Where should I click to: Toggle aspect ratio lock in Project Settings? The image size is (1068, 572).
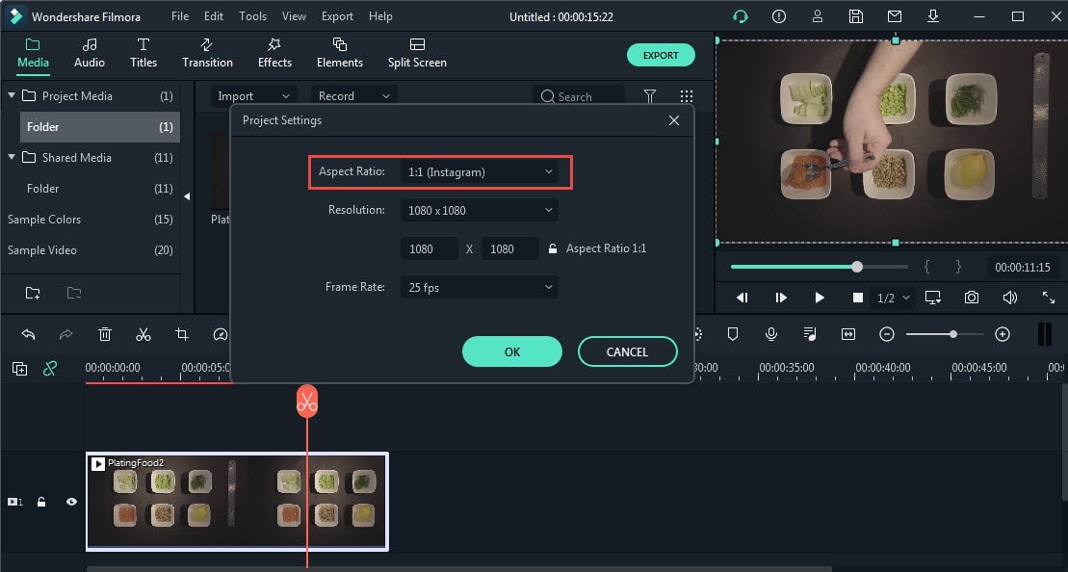(x=553, y=248)
